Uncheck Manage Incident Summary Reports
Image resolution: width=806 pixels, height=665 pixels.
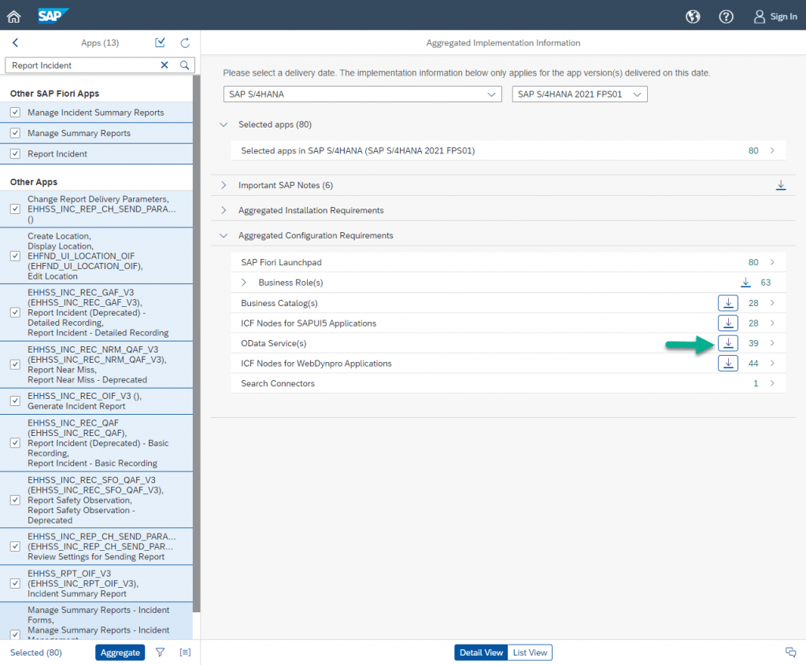pyautogui.click(x=16, y=112)
